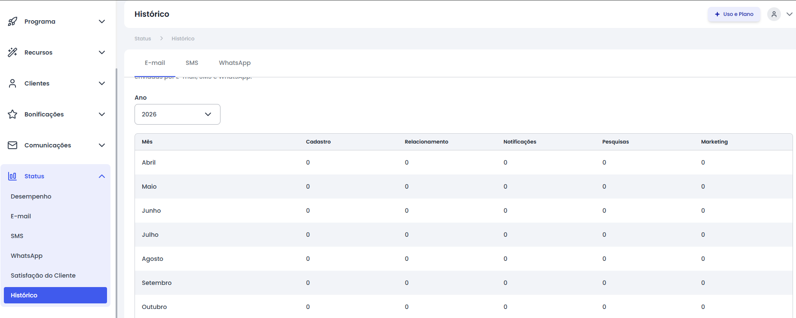Expand the Comunicações menu chevron
Screen dimensions: 796x318
[x=102, y=145]
